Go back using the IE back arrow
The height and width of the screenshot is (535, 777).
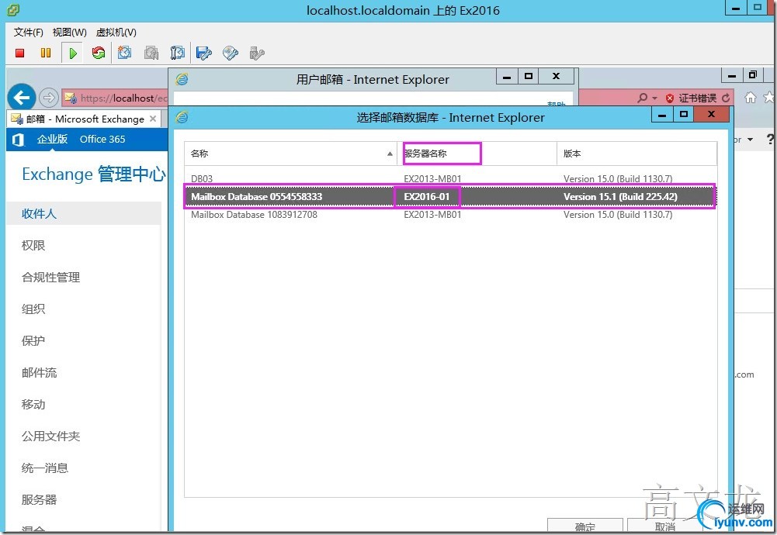click(x=21, y=98)
